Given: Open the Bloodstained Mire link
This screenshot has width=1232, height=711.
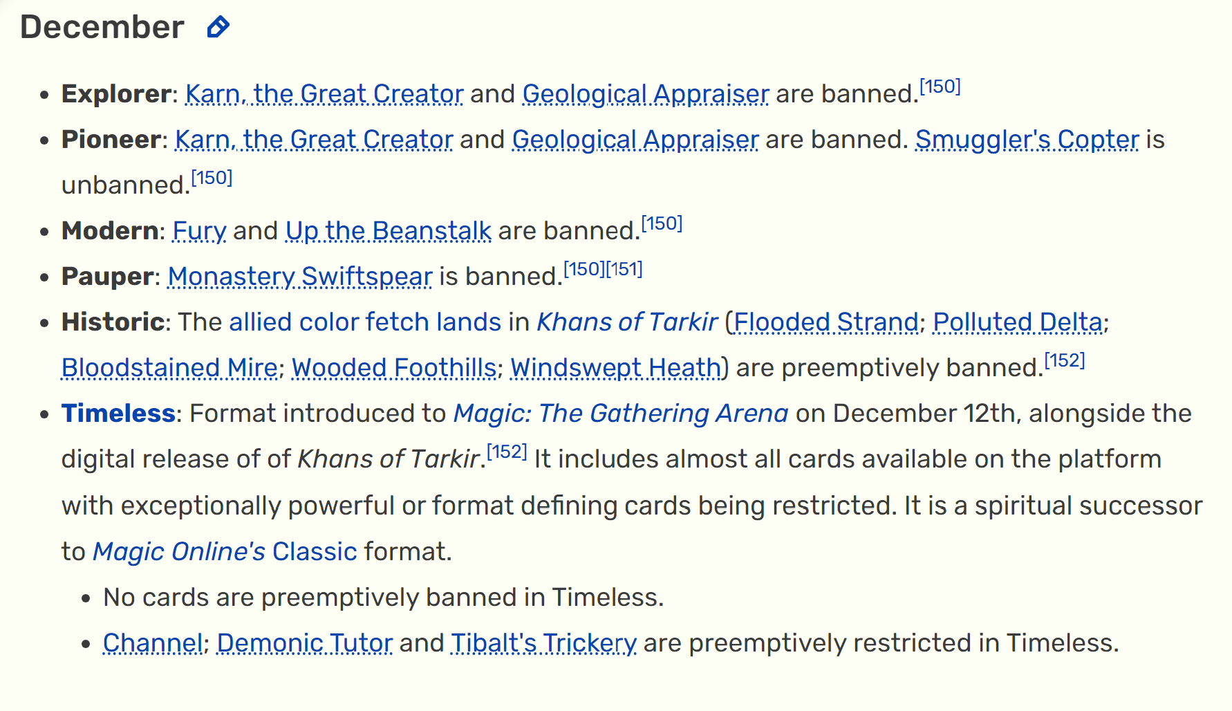Looking at the screenshot, I should (169, 368).
